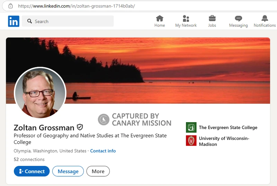The width and height of the screenshot is (277, 186).
Task: Click the Message button
Action: click(x=68, y=171)
